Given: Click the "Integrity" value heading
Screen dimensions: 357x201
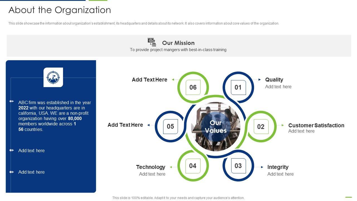Looking at the screenshot, I should tap(278, 167).
